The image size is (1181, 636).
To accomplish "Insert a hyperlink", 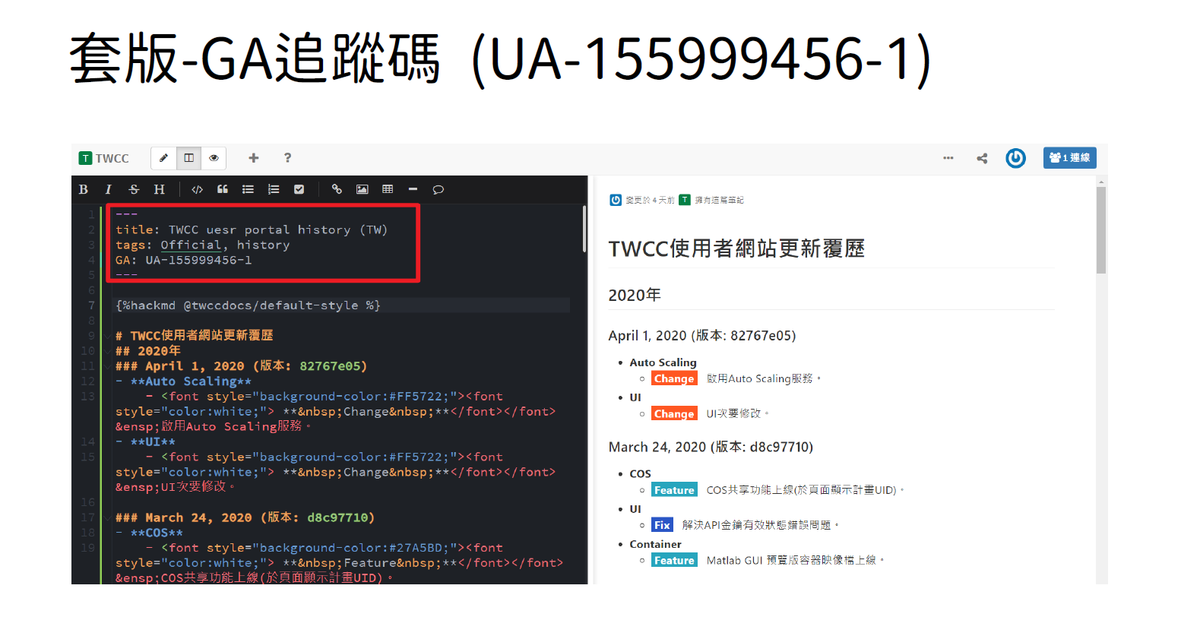I will click(x=337, y=189).
